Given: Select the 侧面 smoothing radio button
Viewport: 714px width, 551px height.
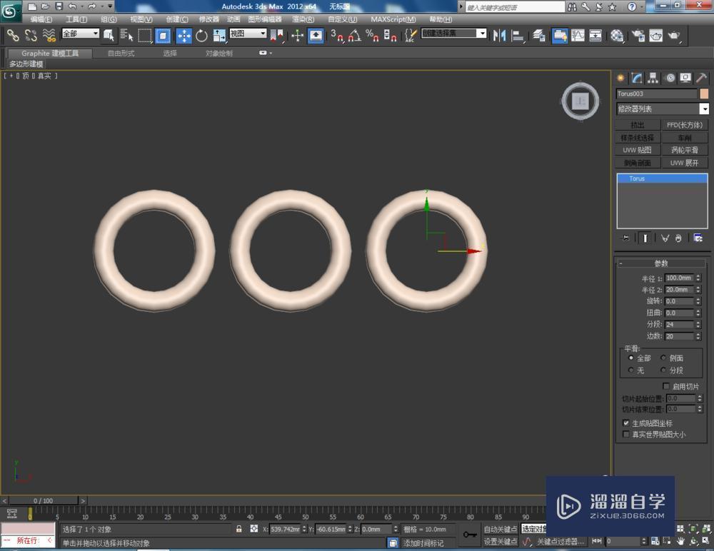Looking at the screenshot, I should click(x=664, y=358).
